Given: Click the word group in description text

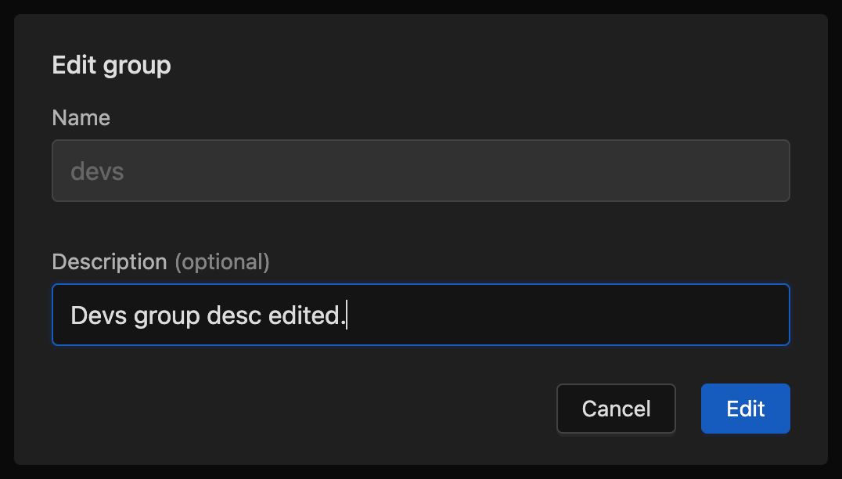Looking at the screenshot, I should click(x=167, y=316).
